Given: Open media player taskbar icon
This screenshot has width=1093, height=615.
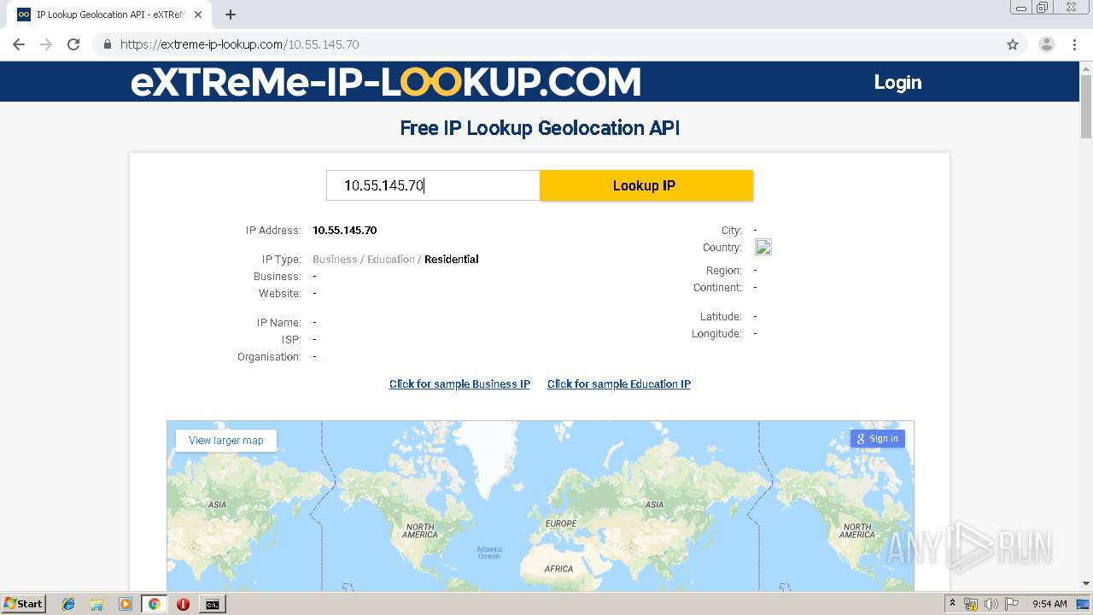Looking at the screenshot, I should click(x=126, y=604).
